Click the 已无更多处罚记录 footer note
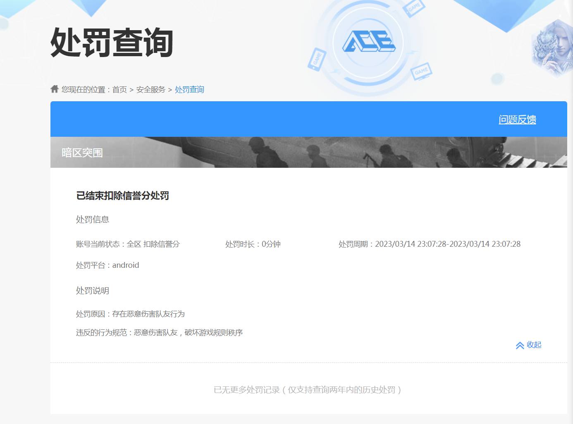The image size is (573, 424). 308,389
